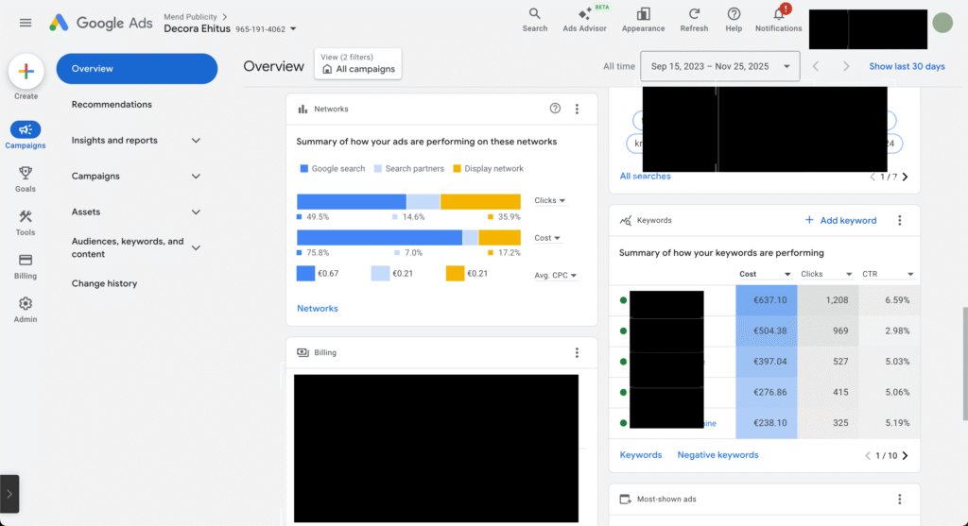Click the Refresh icon
This screenshot has height=526, width=968.
point(694,15)
